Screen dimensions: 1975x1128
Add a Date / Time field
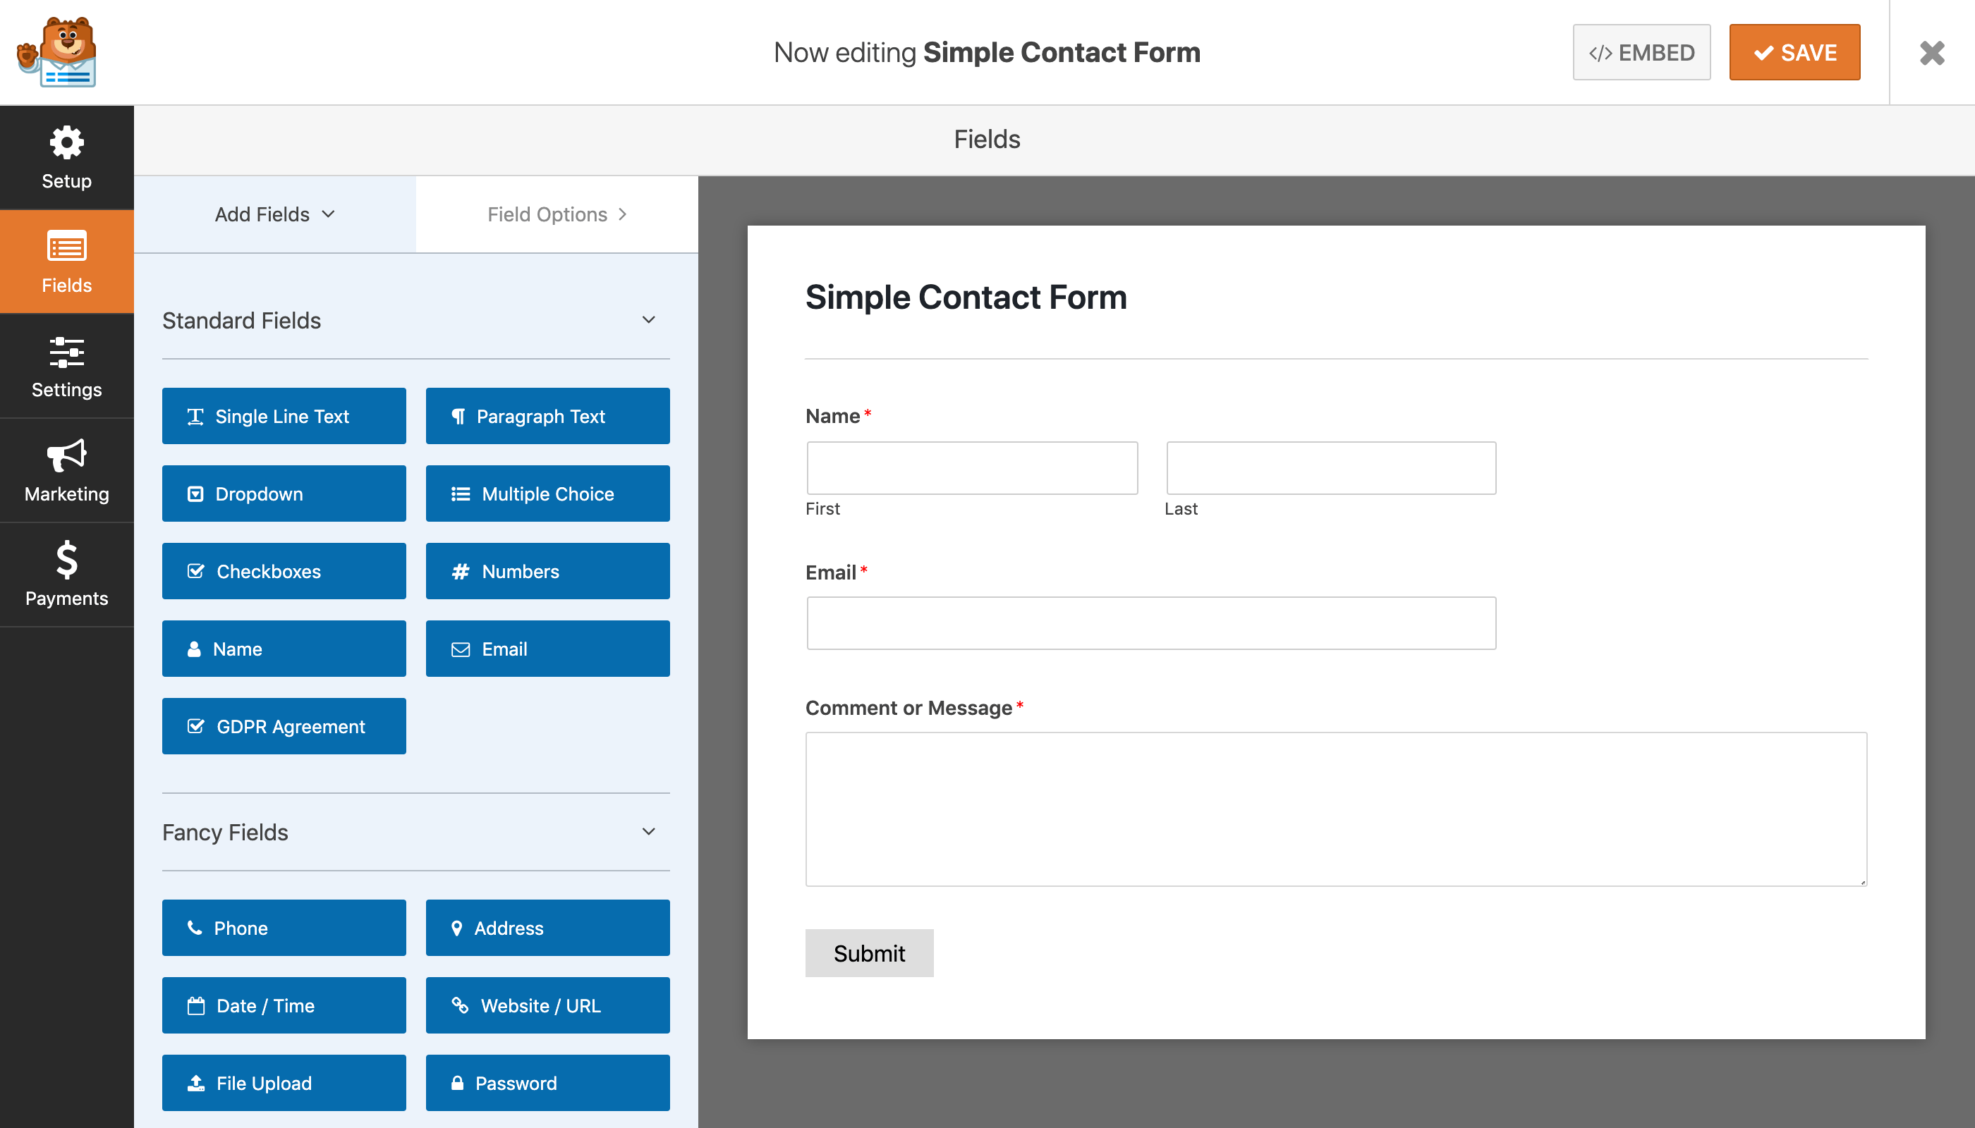pos(284,1005)
